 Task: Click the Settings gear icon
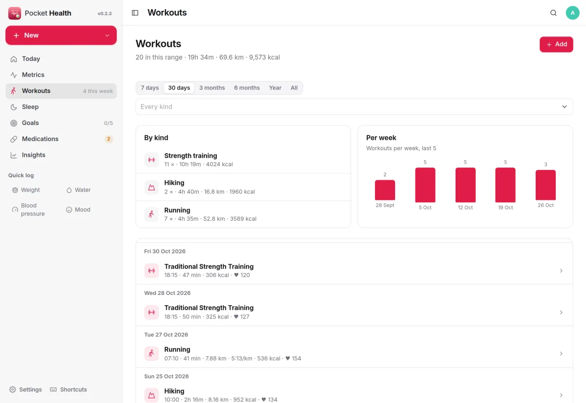13,389
